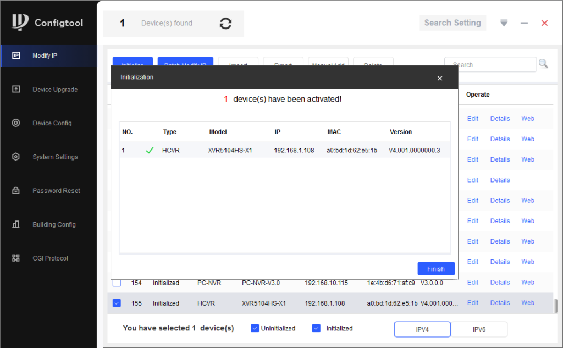The height and width of the screenshot is (348, 563).
Task: Open Search Setting button
Action: 452,23
